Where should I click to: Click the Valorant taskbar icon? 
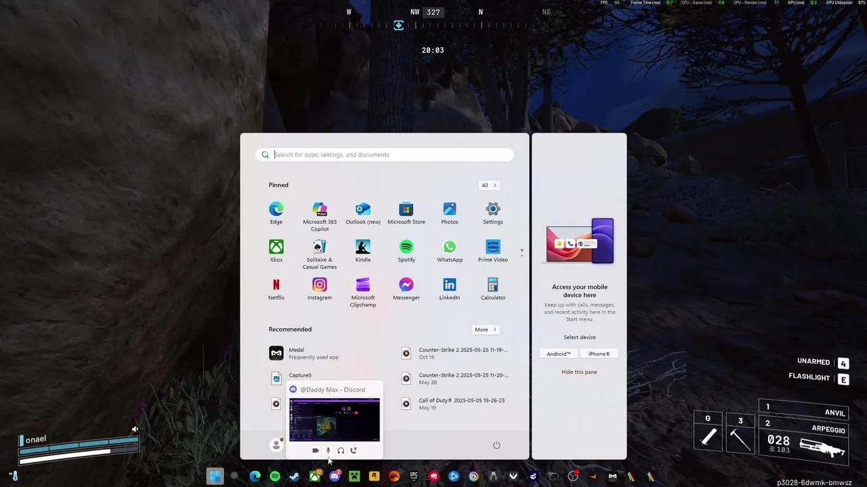513,476
